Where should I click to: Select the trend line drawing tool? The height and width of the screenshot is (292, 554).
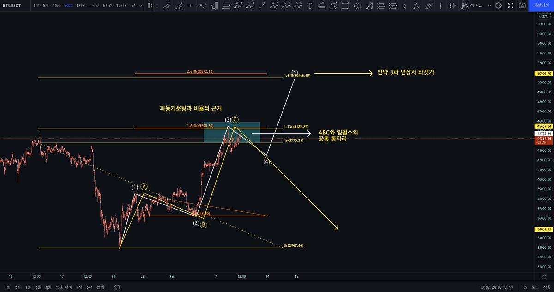coord(168,6)
